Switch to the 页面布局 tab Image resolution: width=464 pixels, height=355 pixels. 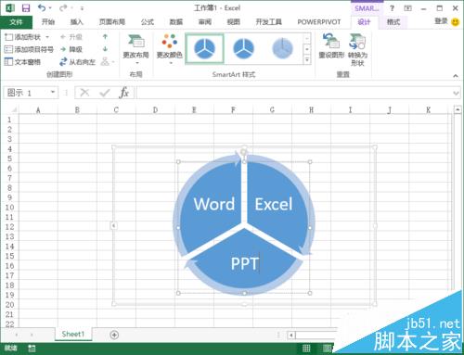[112, 22]
